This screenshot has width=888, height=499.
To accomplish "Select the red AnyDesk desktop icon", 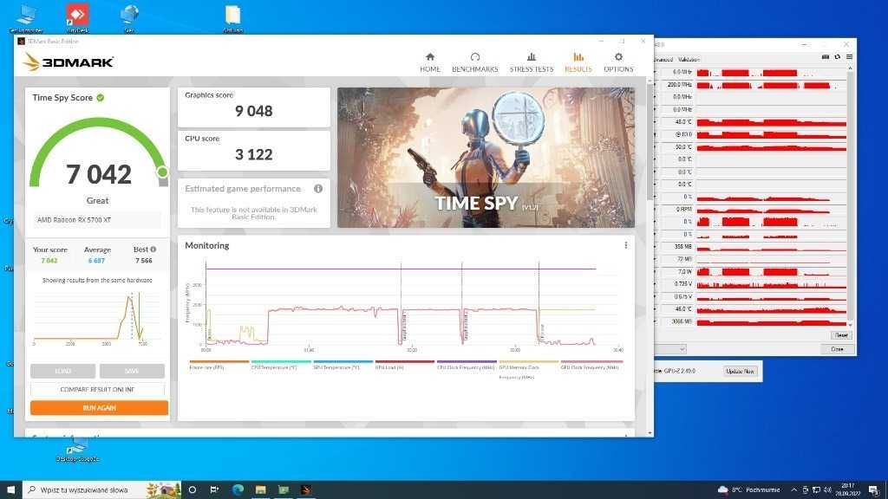I will pyautogui.click(x=77, y=18).
